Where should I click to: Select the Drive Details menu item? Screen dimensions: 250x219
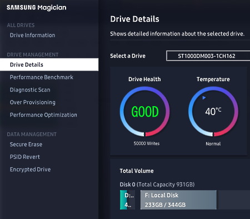49,64
